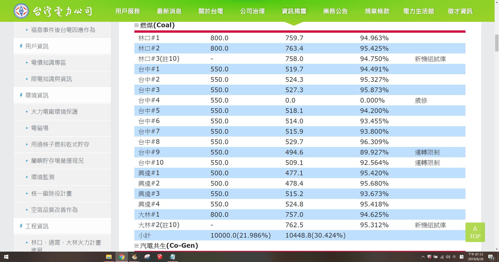Viewport: 499px width, 262px height.
Task: Click the Taipower logo in the header
Action: tap(53, 11)
